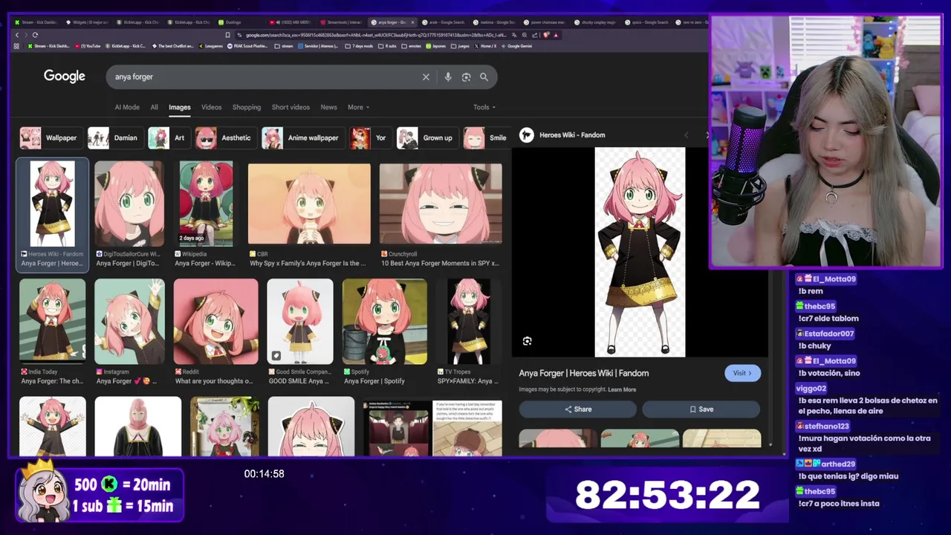Reload the current Google page
This screenshot has width=951, height=535.
35,35
